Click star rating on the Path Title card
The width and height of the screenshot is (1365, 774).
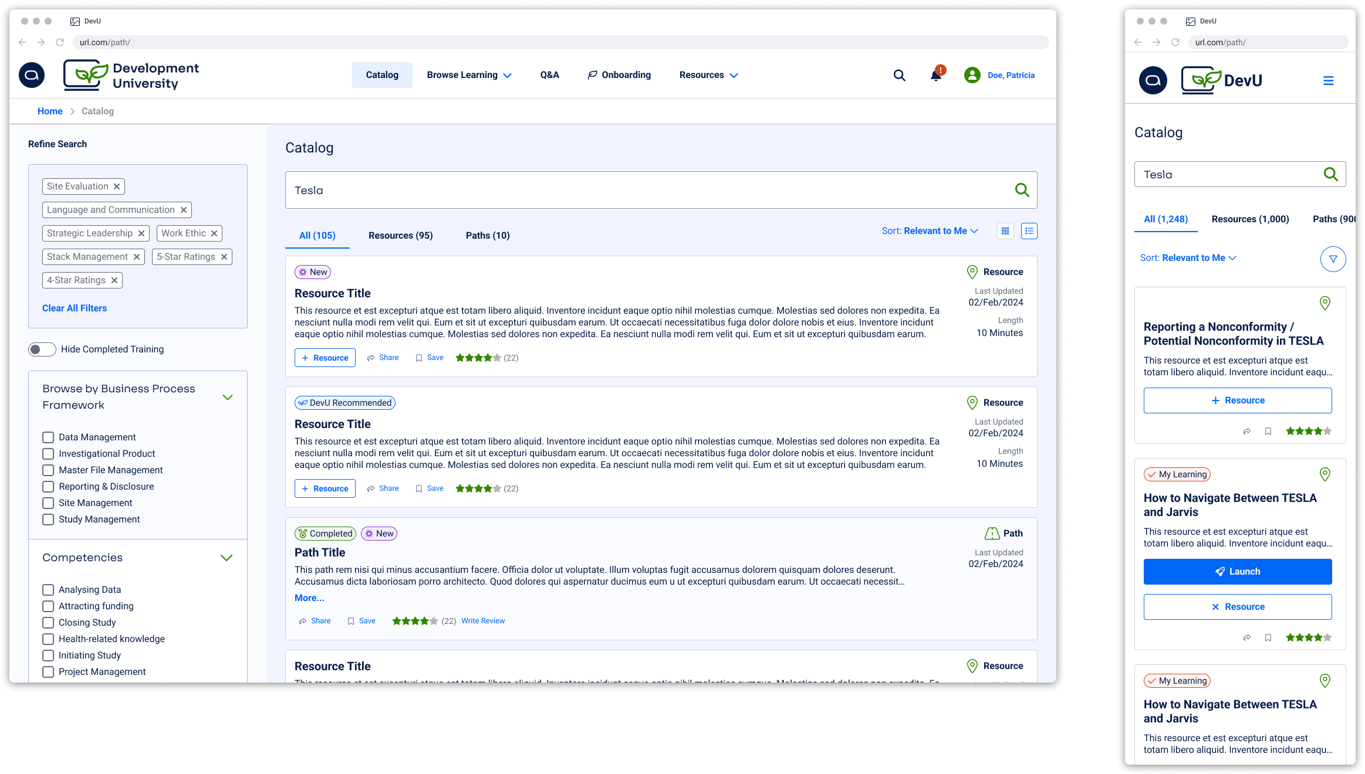click(415, 621)
